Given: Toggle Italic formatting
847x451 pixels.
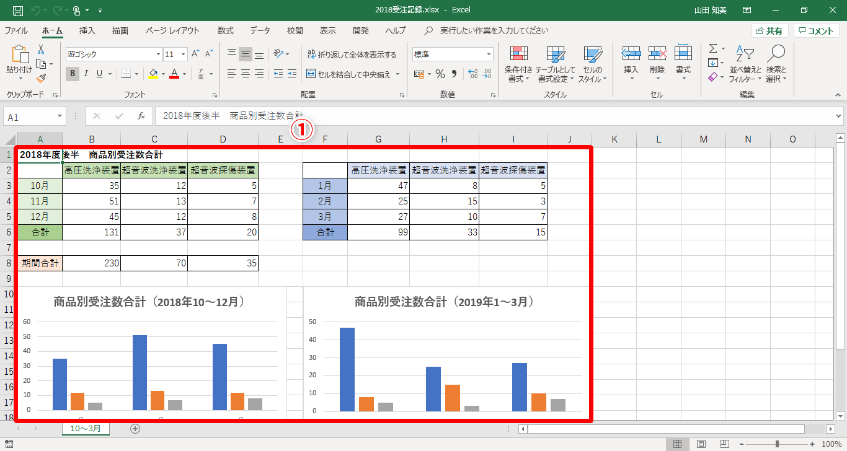Looking at the screenshot, I should 86,74.
